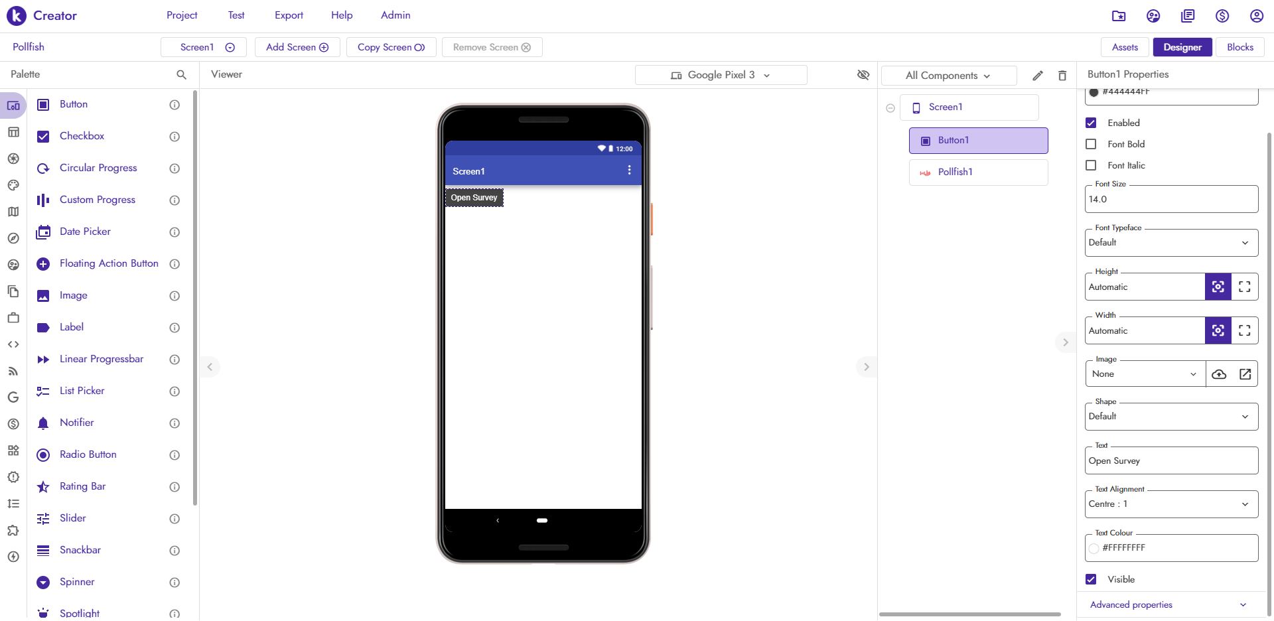Click the palette search magnifier icon

pos(181,75)
